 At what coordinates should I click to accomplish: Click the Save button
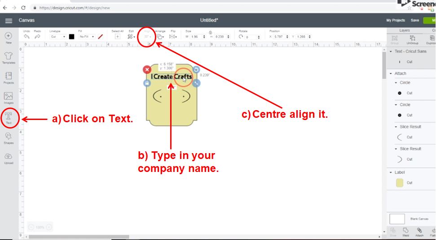coord(414,20)
